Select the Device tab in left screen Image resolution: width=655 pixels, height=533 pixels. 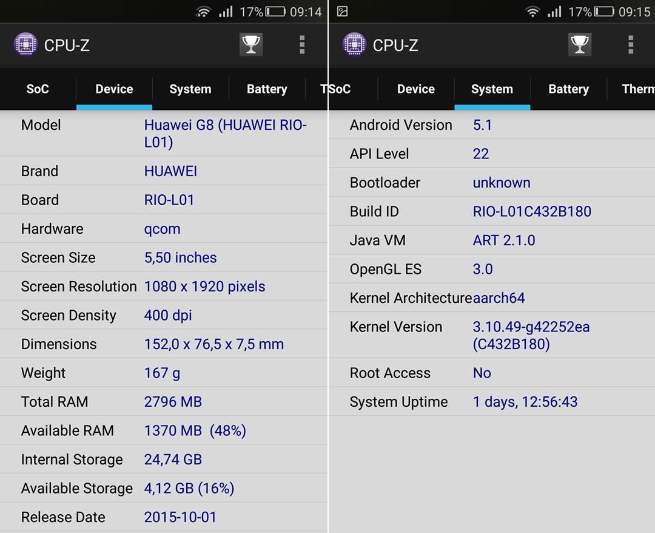click(x=114, y=89)
